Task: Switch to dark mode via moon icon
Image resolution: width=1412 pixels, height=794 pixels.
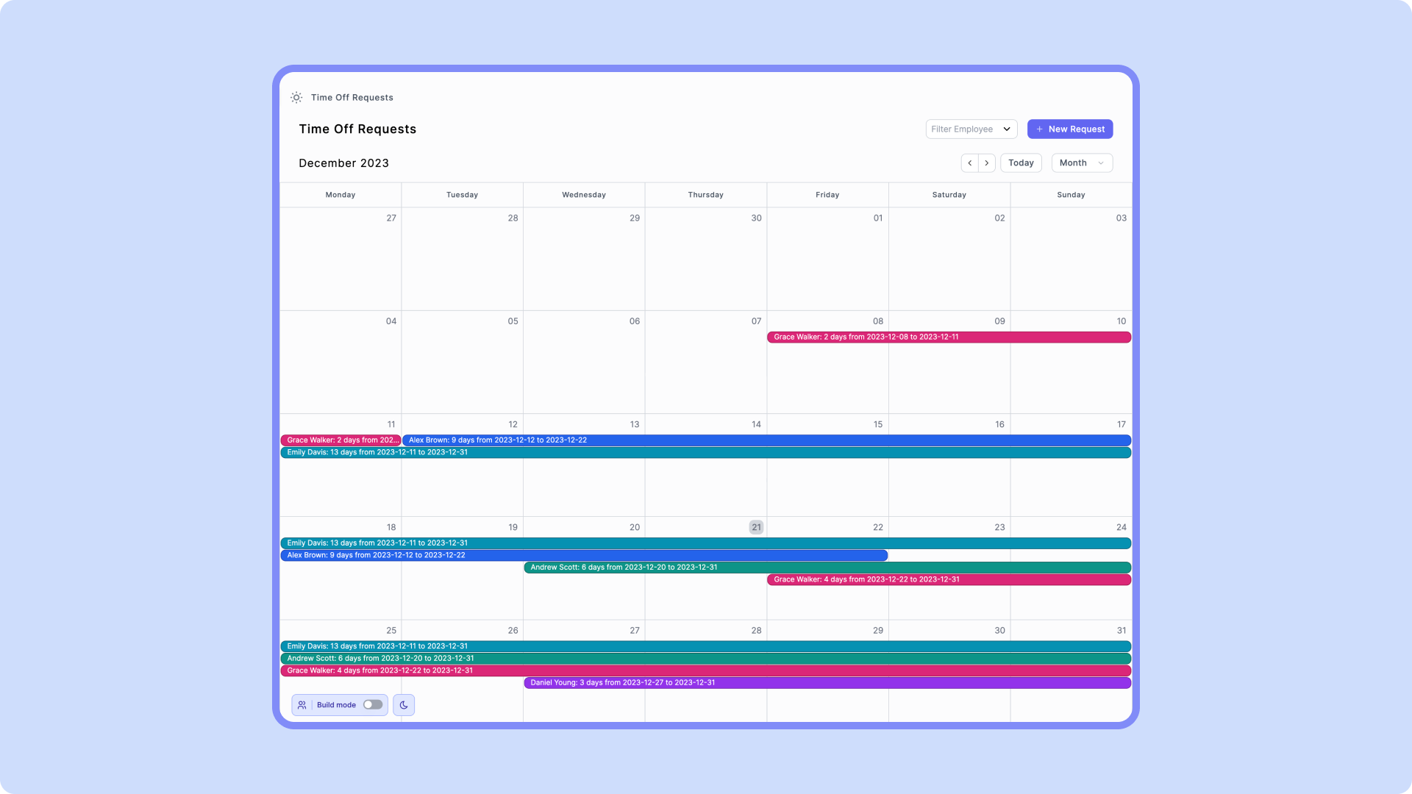Action: [404, 704]
